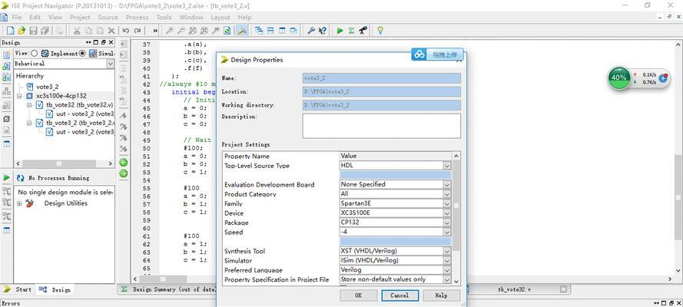Open the Project menu
This screenshot has height=307, width=683.
pos(80,18)
